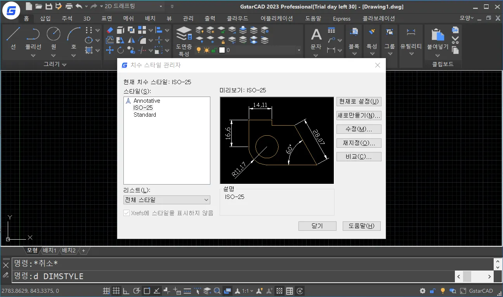Toggle the layer freeze sun icon
This screenshot has width=503, height=297.
pos(206,50)
